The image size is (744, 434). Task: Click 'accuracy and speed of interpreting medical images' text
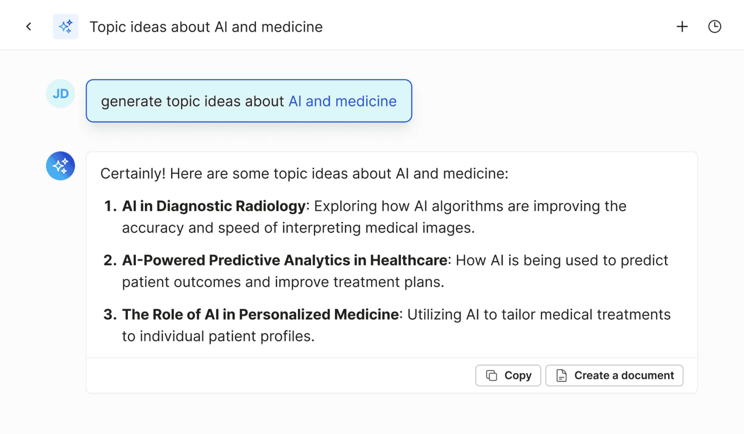coord(298,228)
